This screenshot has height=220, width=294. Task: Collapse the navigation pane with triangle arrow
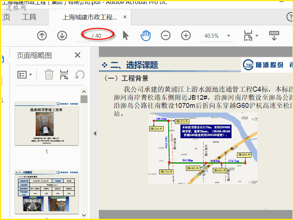point(95,133)
